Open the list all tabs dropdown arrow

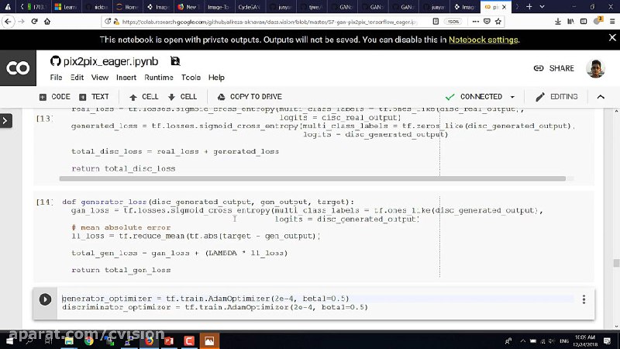tap(542, 7)
